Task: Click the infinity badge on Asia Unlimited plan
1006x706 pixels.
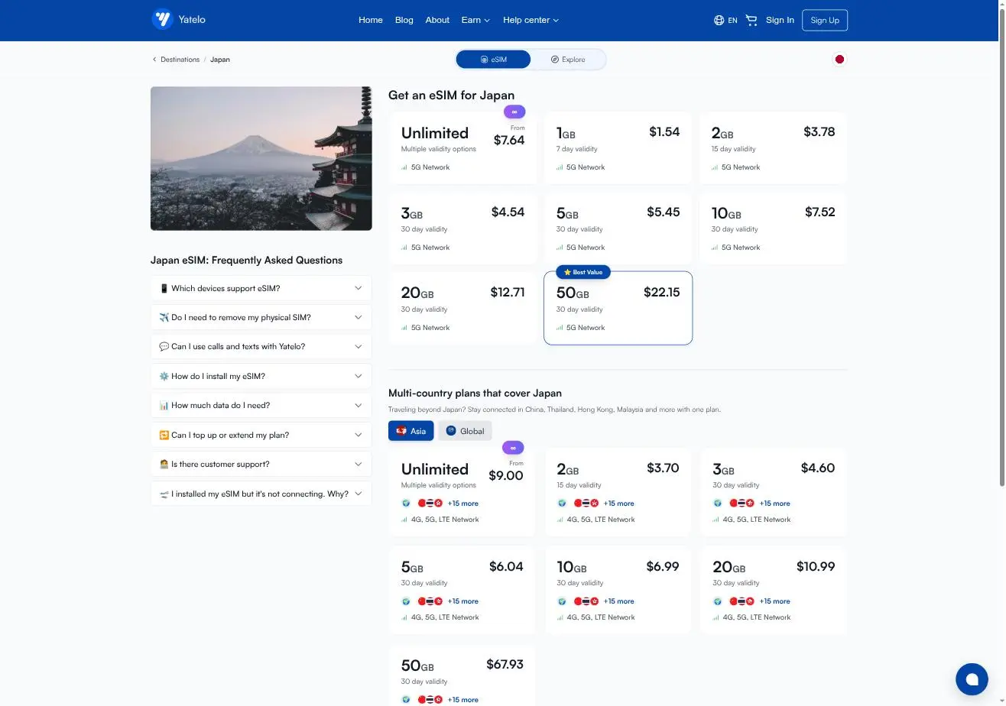Action: [513, 448]
